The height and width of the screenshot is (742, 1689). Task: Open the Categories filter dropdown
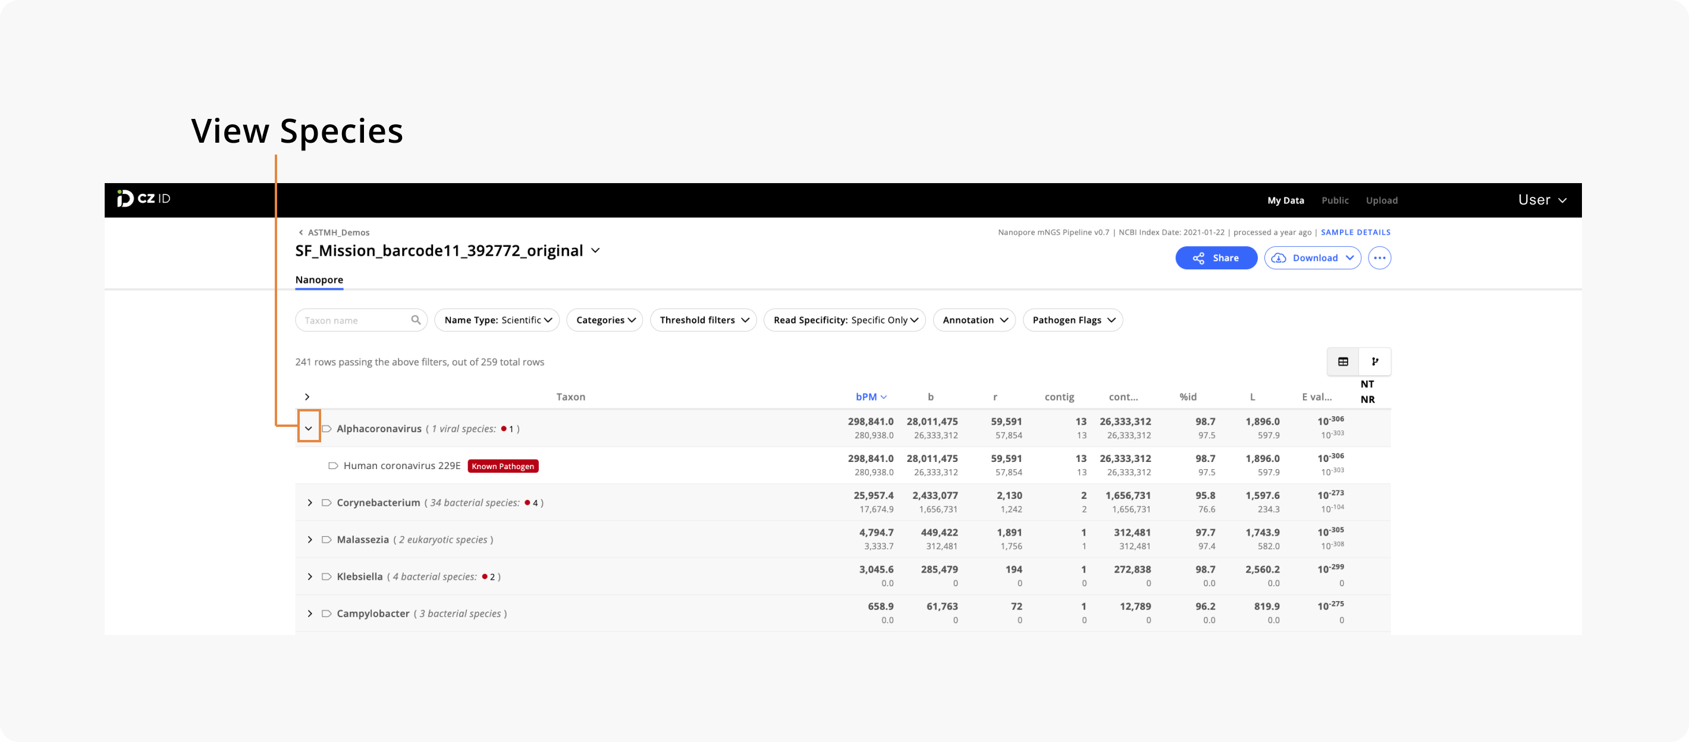604,320
